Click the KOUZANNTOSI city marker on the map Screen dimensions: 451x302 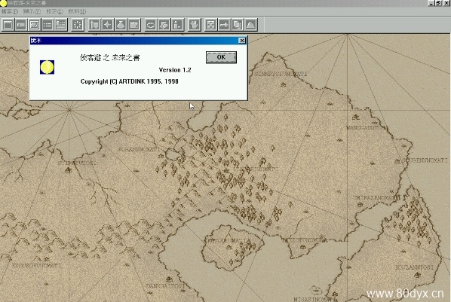click(418, 276)
